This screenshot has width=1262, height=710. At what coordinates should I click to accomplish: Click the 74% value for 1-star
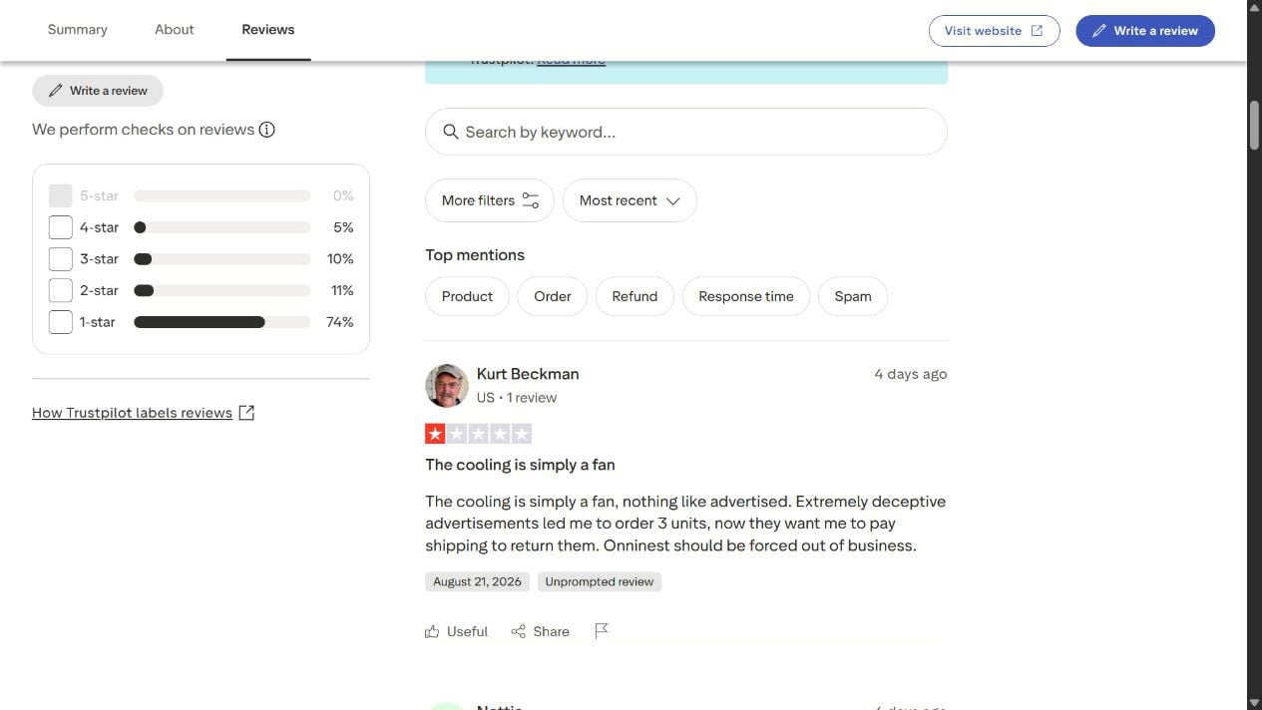[340, 322]
